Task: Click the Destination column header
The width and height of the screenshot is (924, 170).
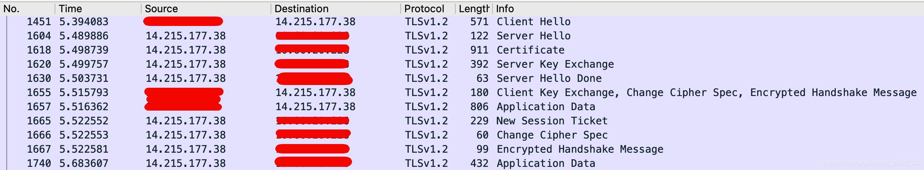Action: point(301,9)
